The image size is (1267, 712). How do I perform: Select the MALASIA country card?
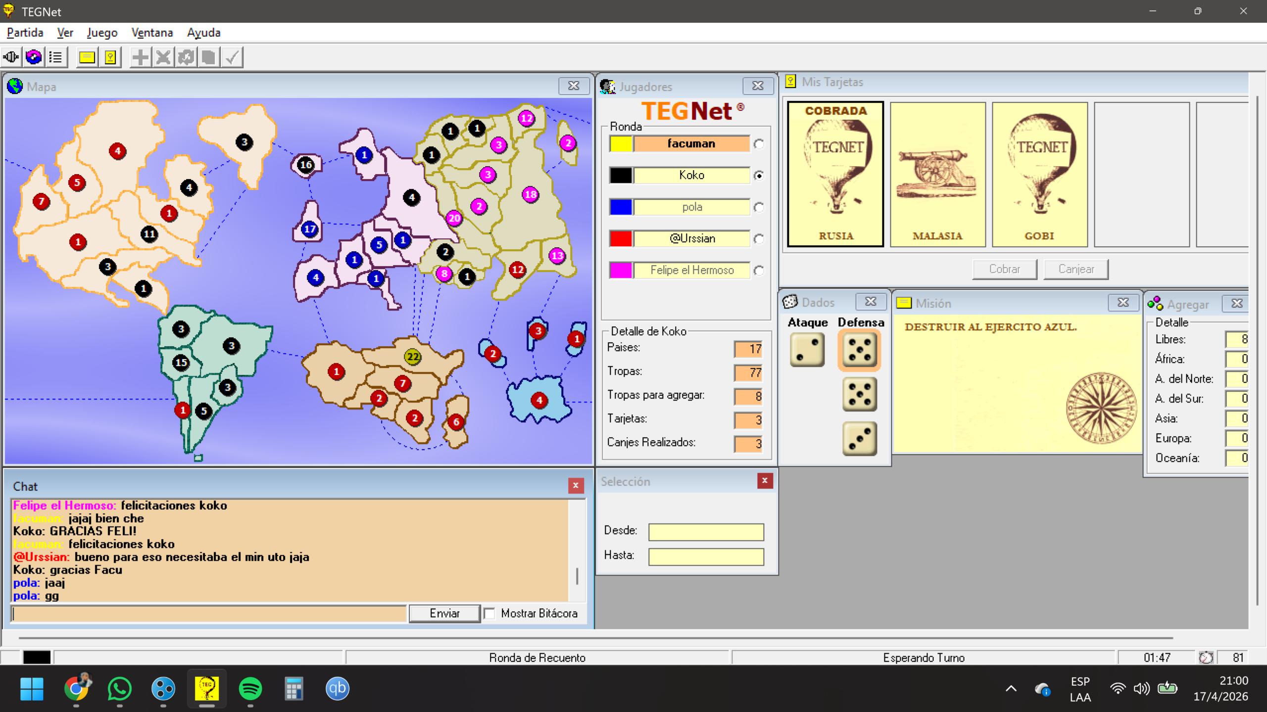937,174
